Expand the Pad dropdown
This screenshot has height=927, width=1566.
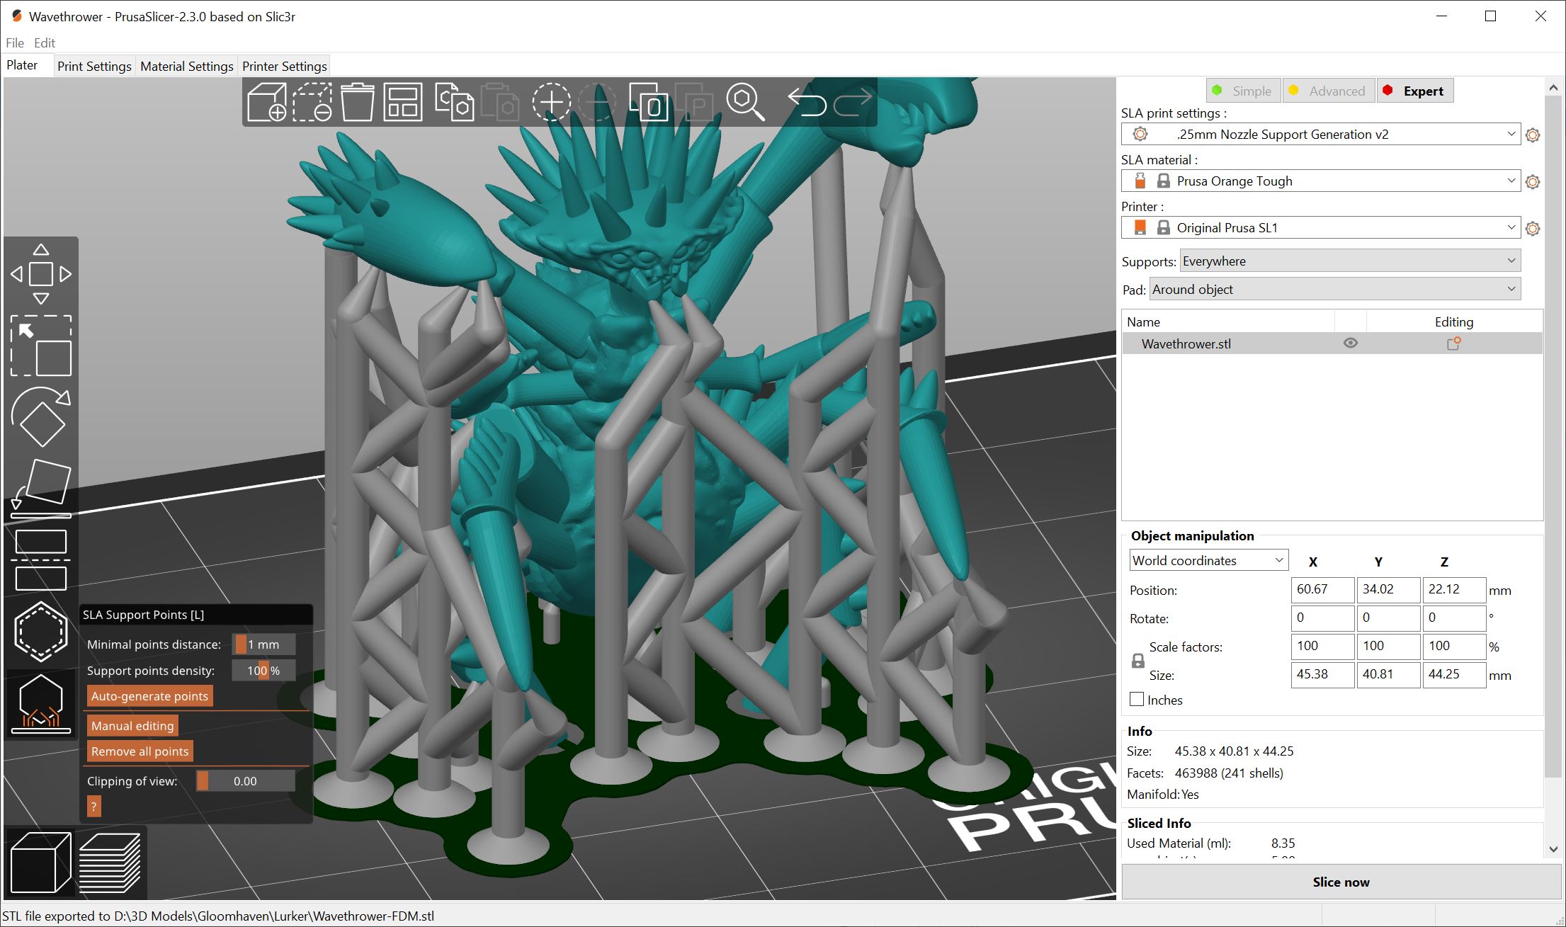1335,289
